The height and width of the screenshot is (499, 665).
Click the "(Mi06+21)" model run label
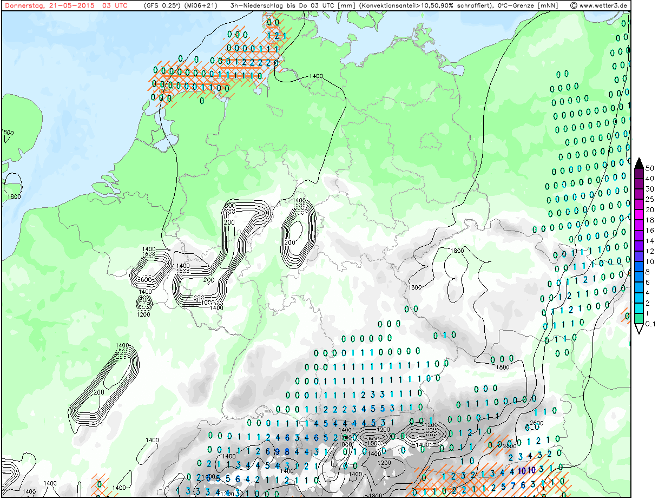coord(201,6)
